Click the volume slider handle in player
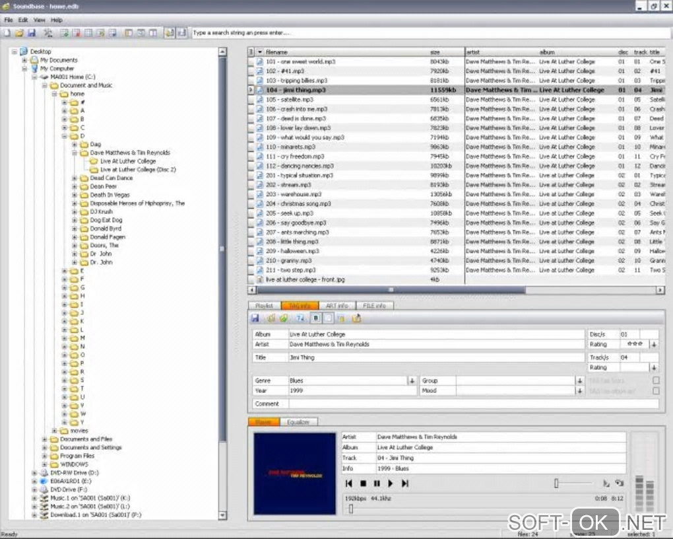 [x=556, y=484]
